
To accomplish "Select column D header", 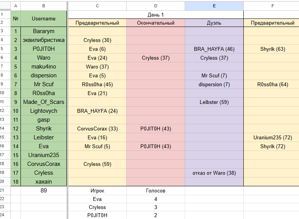I will click(x=156, y=6).
